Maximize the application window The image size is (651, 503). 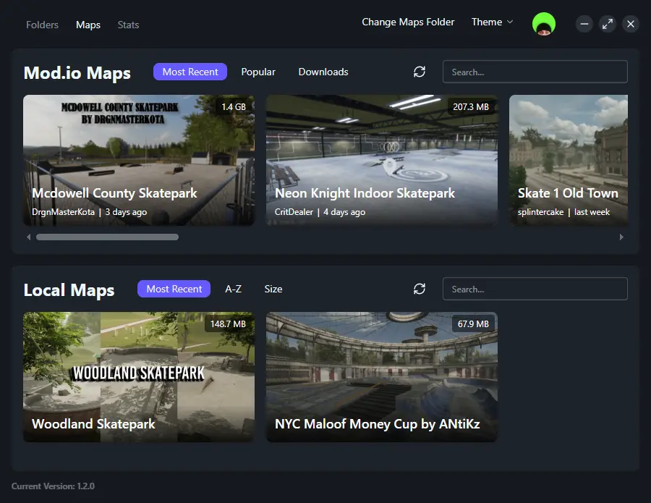608,24
